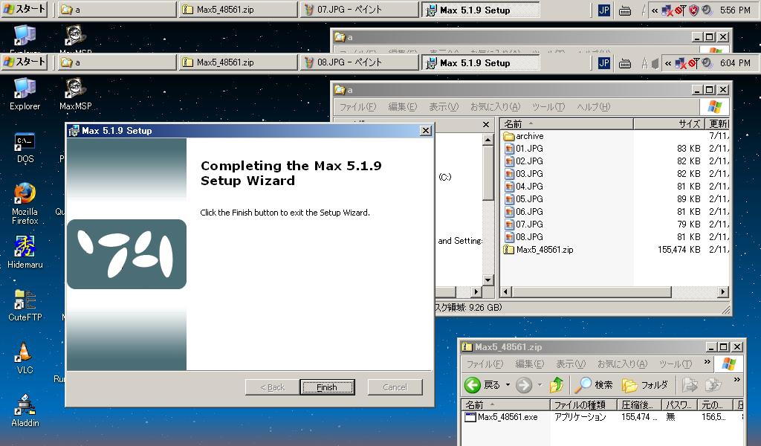Open 編集(E) menu in window a

[402, 107]
